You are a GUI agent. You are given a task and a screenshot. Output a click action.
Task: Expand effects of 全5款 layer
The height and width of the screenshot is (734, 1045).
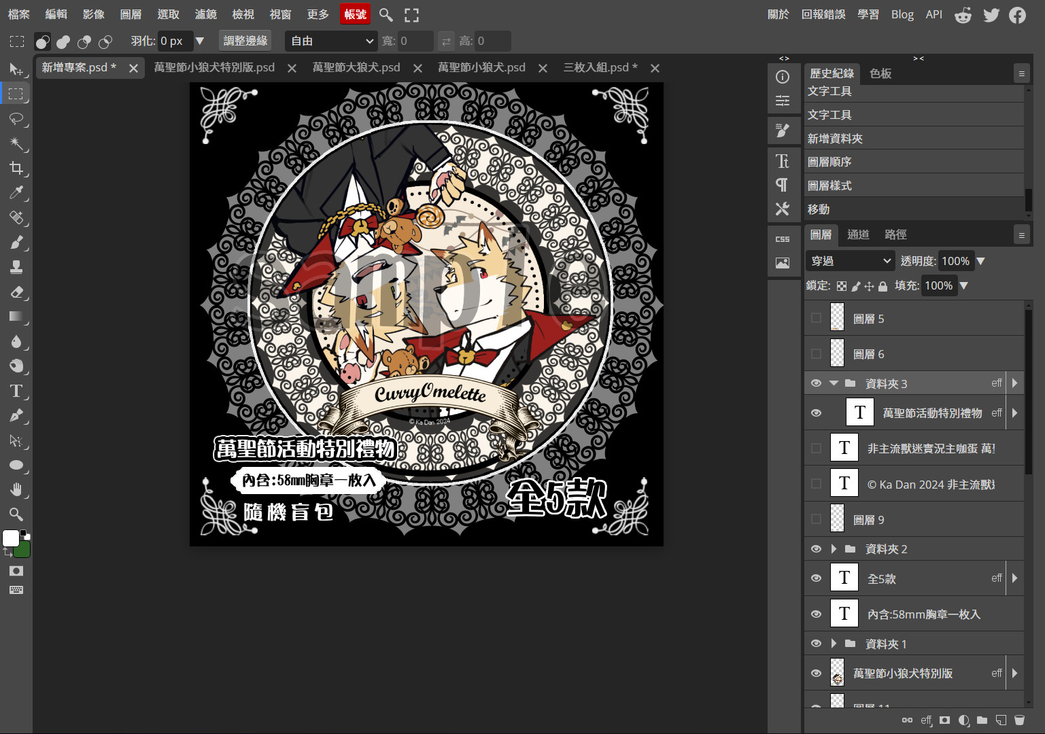click(x=1014, y=578)
